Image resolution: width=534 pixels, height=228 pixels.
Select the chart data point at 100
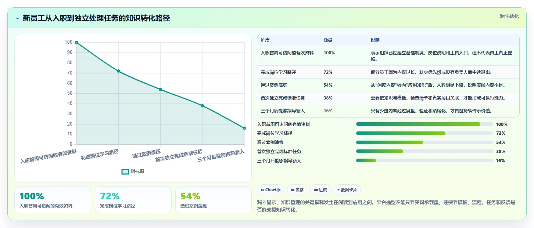coord(76,43)
